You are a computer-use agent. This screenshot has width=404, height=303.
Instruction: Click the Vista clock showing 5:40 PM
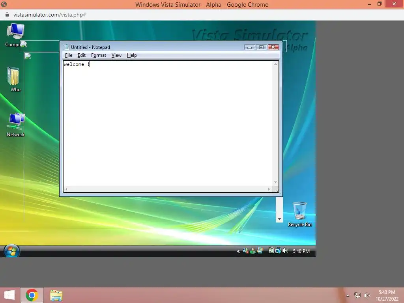click(301, 251)
